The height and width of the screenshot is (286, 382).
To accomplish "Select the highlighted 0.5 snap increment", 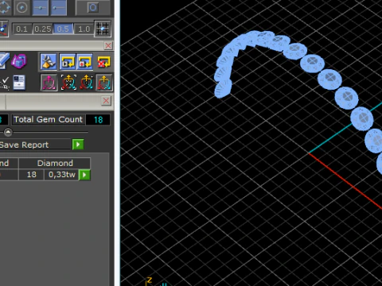I will (x=63, y=29).
